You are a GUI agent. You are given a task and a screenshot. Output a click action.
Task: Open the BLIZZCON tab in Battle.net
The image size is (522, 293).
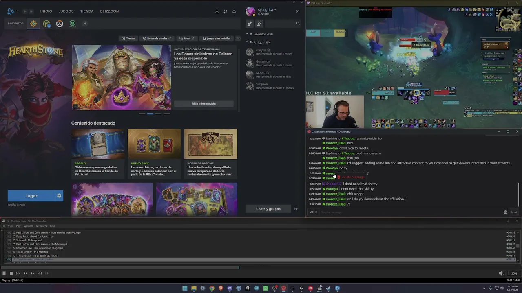(109, 11)
